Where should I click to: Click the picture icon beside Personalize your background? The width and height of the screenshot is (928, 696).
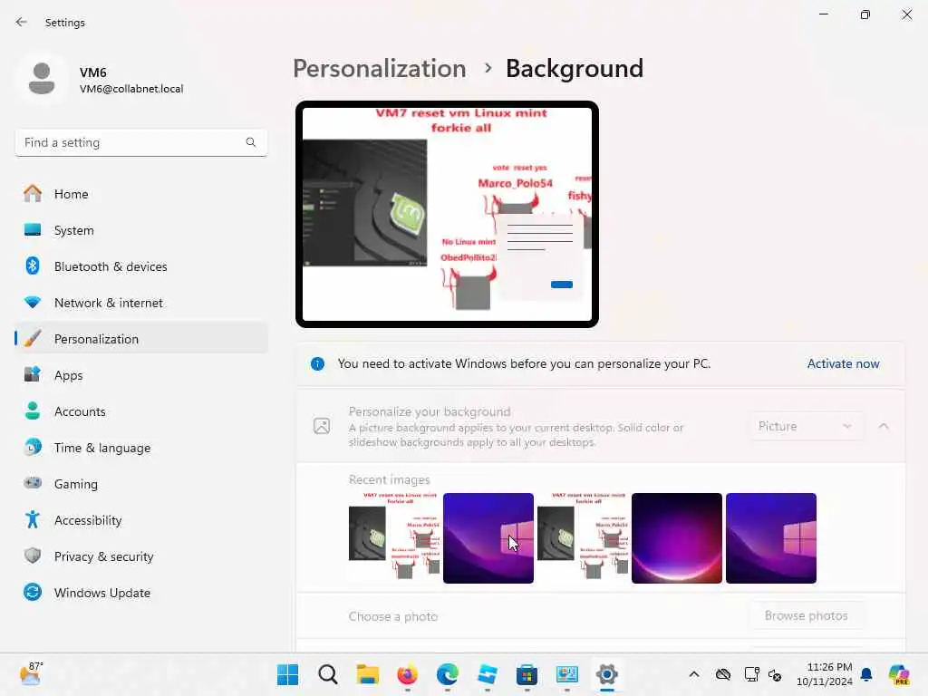322,426
